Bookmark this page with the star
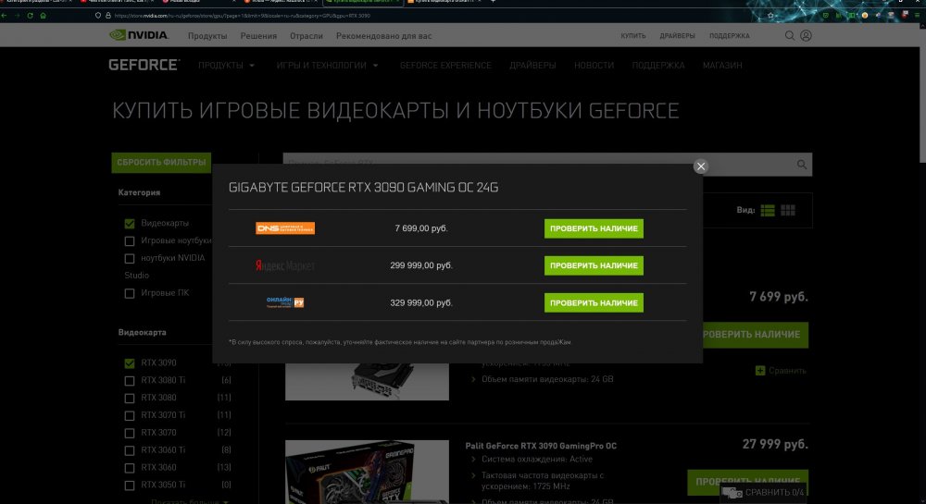This screenshot has height=504, width=926. (770, 16)
